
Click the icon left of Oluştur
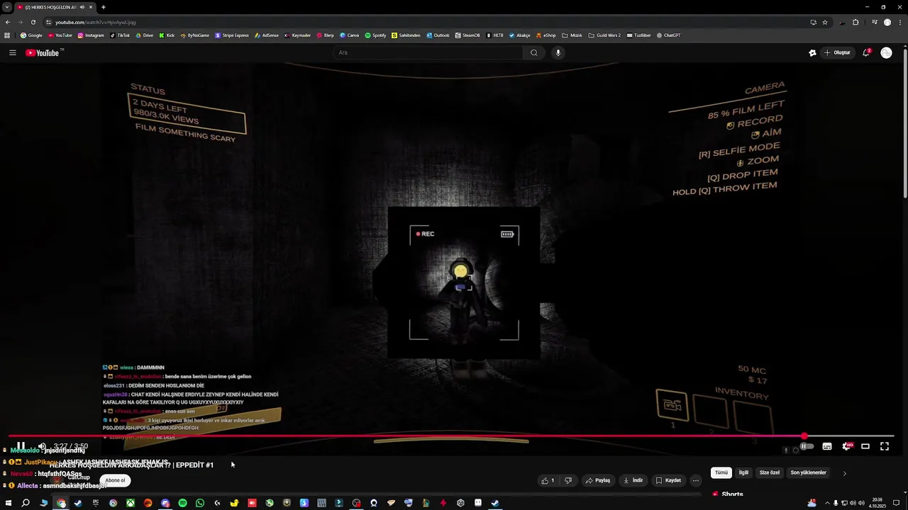812,52
